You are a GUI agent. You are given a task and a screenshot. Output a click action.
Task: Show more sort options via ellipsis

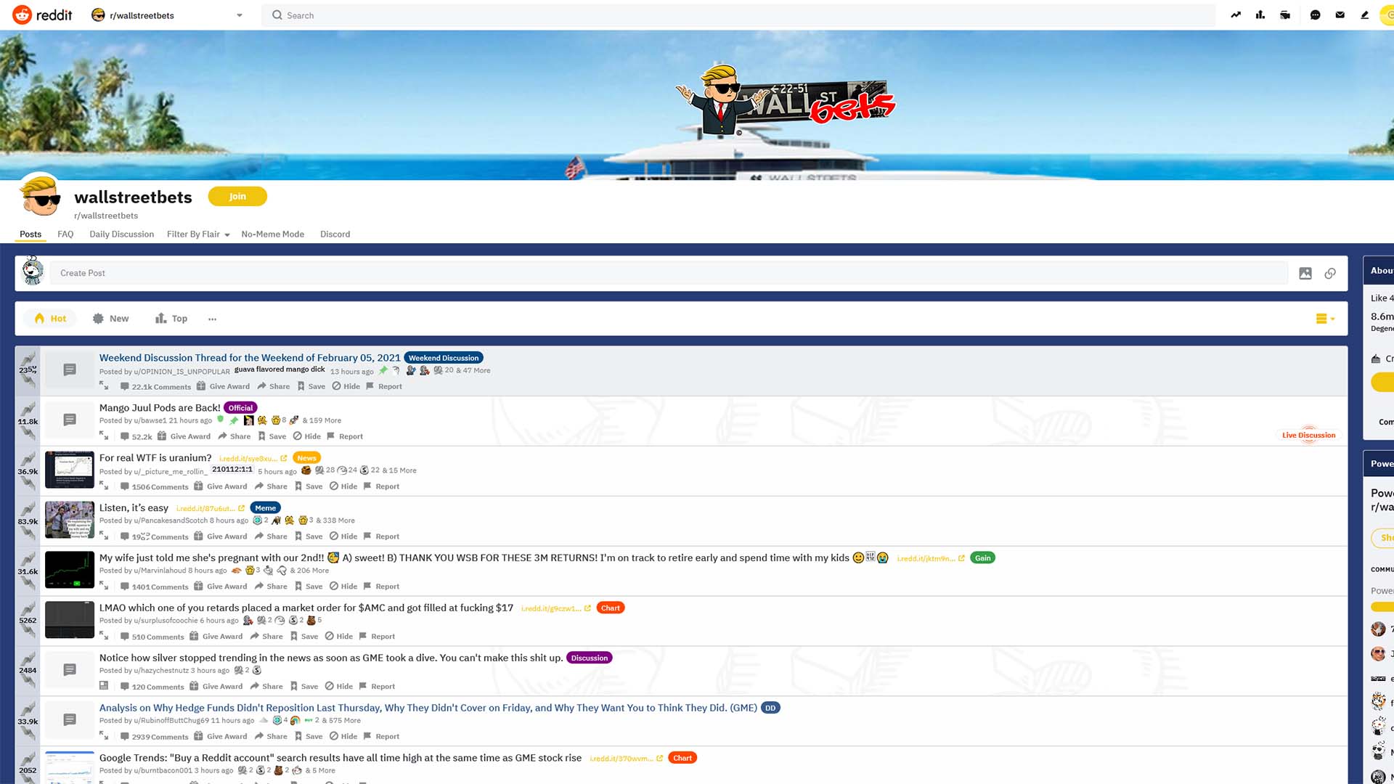click(212, 319)
